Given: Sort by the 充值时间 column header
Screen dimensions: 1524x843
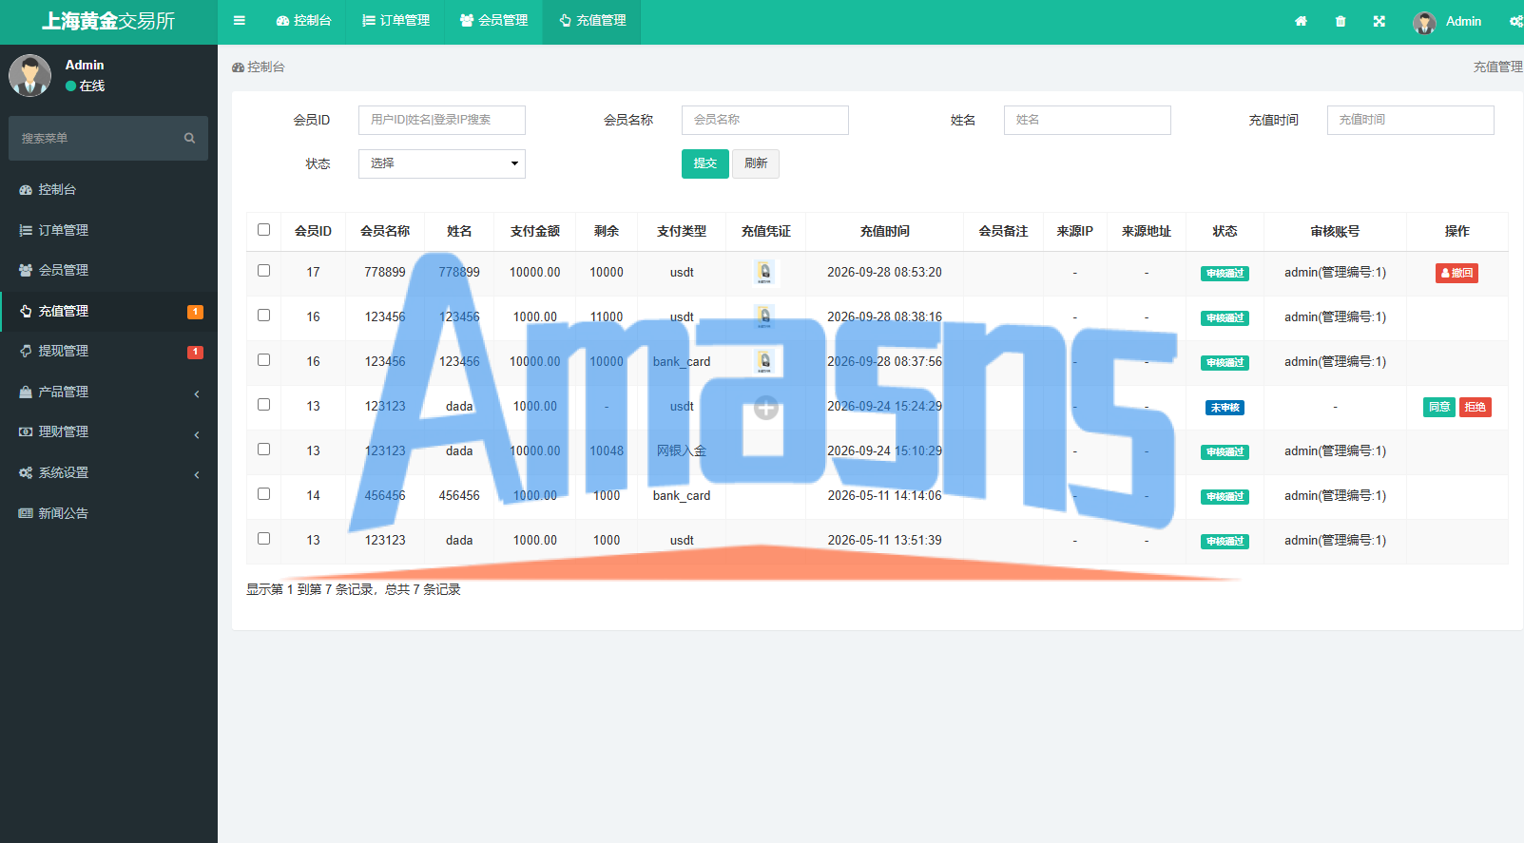Looking at the screenshot, I should 885,231.
